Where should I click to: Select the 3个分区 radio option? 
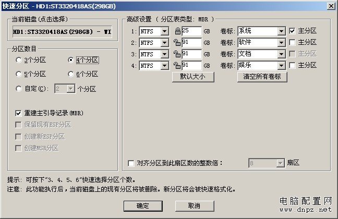tap(19, 60)
